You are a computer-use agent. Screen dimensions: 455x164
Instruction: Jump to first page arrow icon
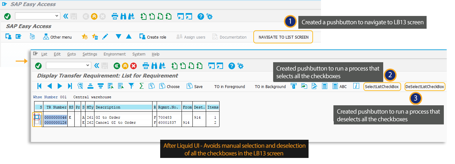(39, 86)
